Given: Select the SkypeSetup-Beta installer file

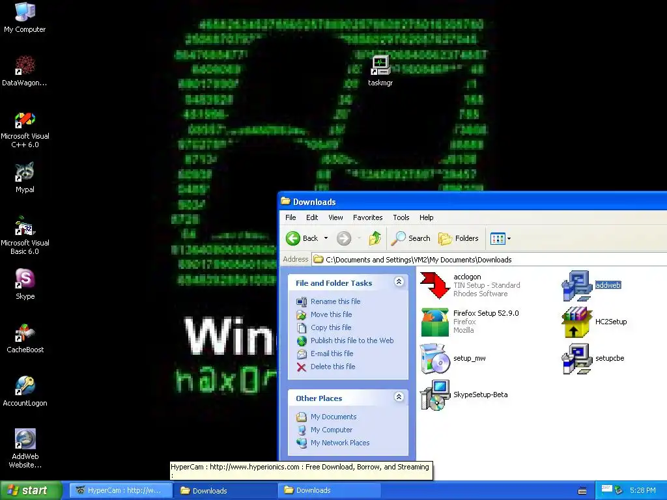Looking at the screenshot, I should [x=464, y=395].
